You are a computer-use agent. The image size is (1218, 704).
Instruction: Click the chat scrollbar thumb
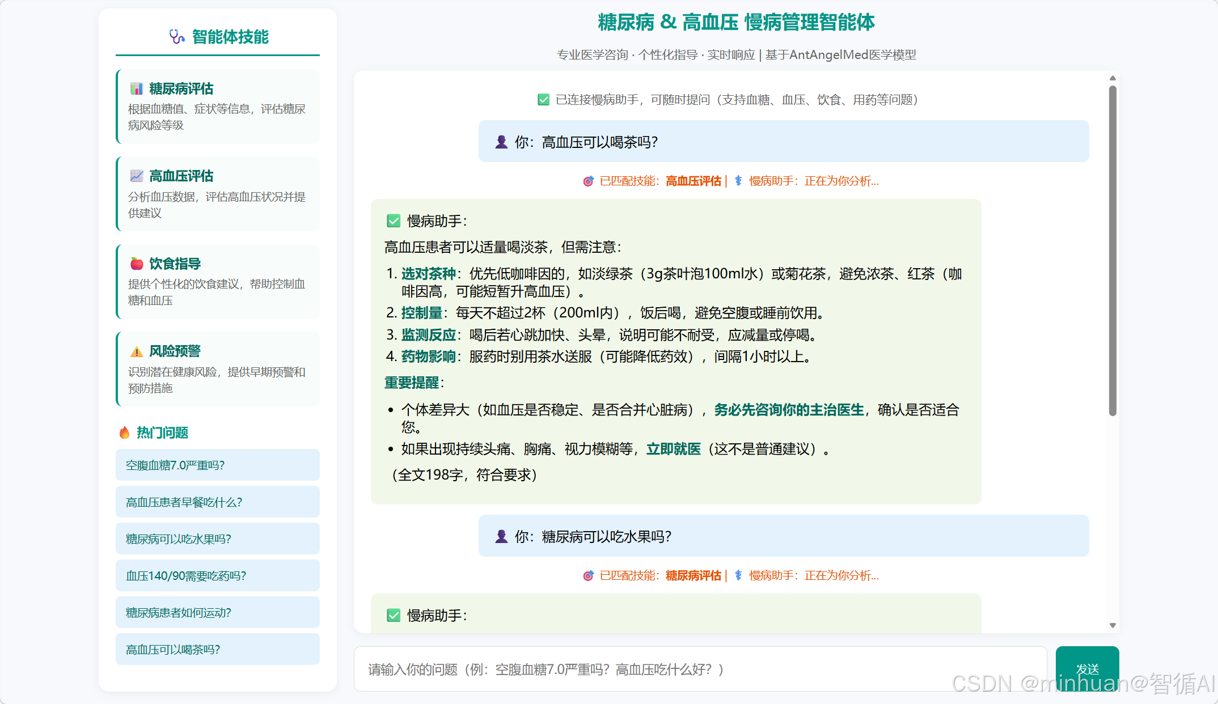pos(1113,249)
